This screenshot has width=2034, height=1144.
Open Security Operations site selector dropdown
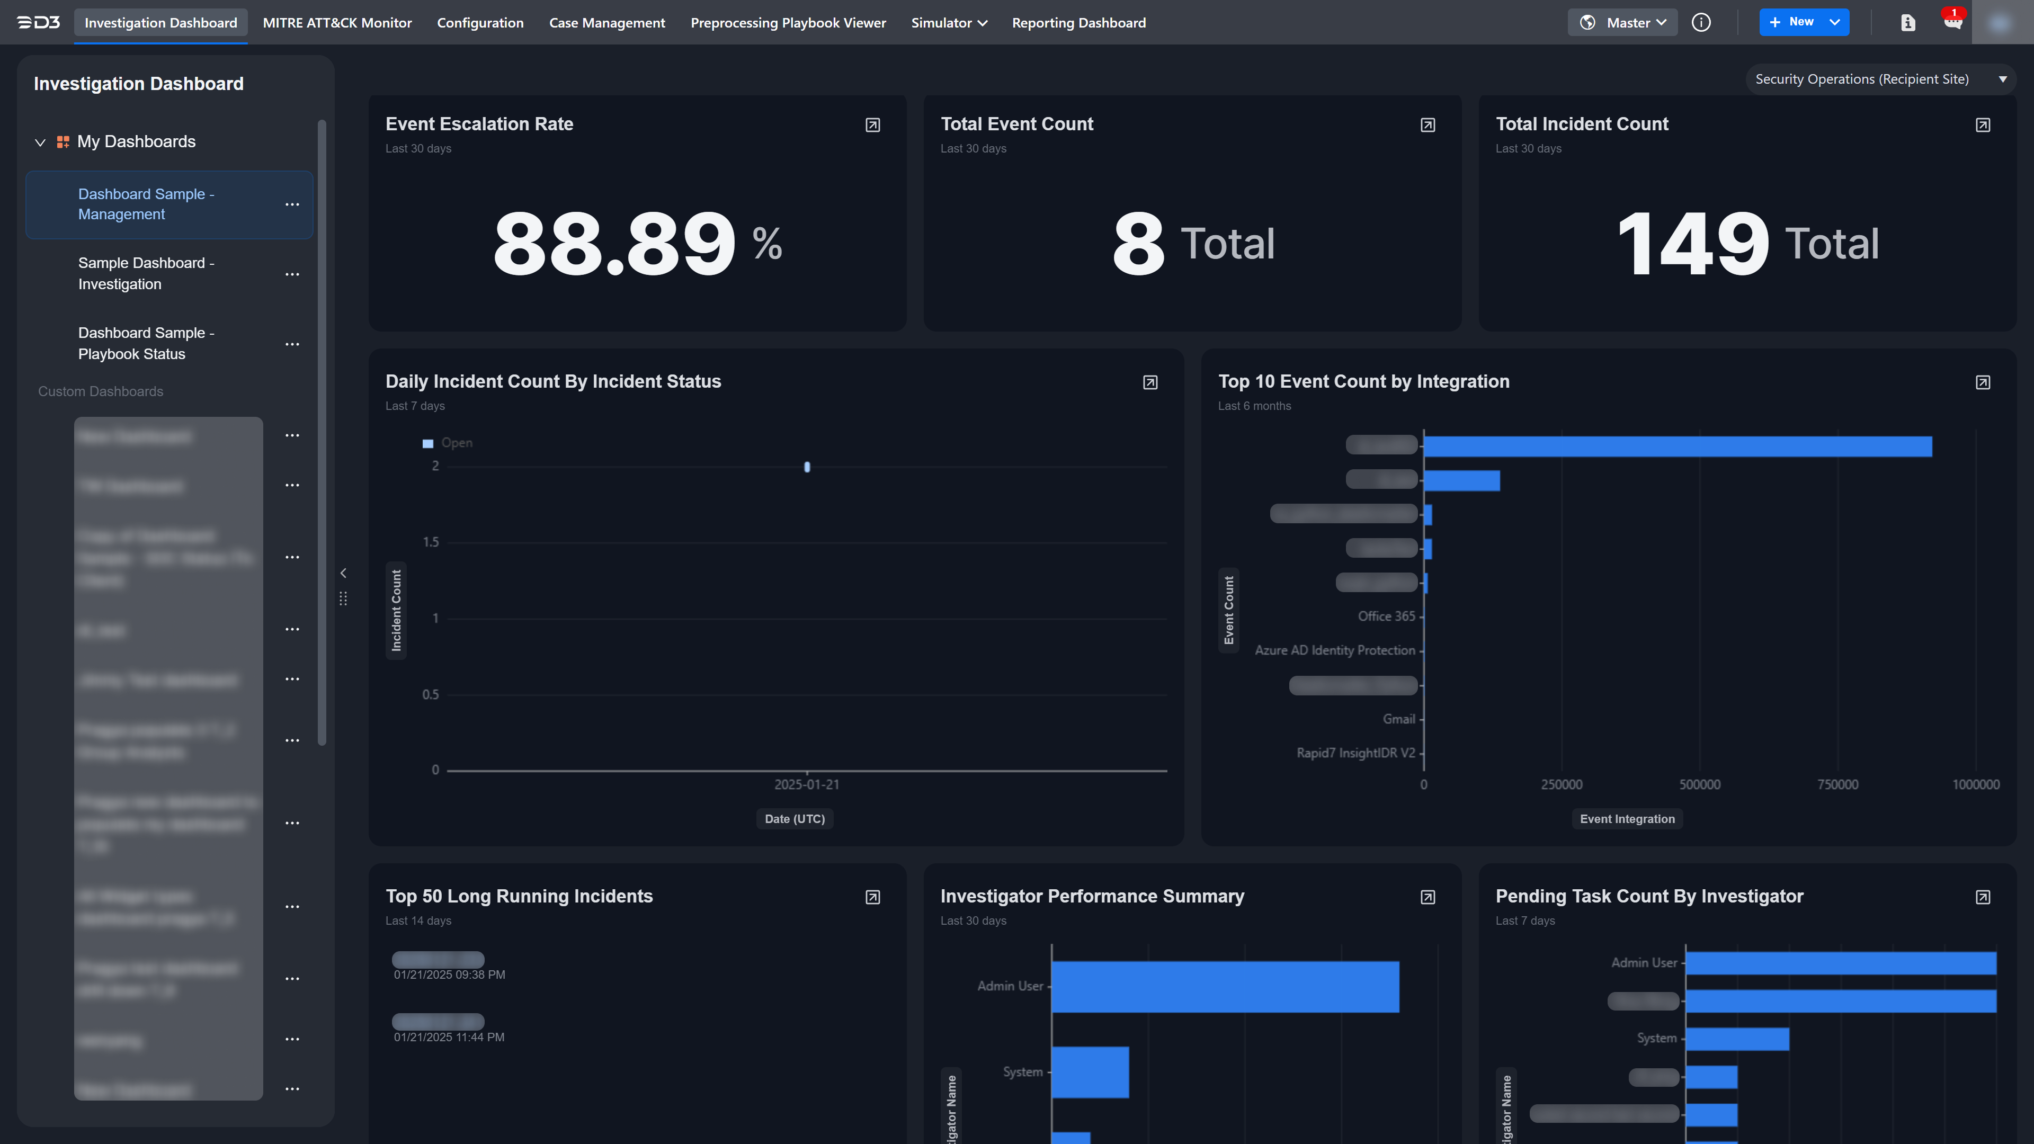tap(1878, 79)
